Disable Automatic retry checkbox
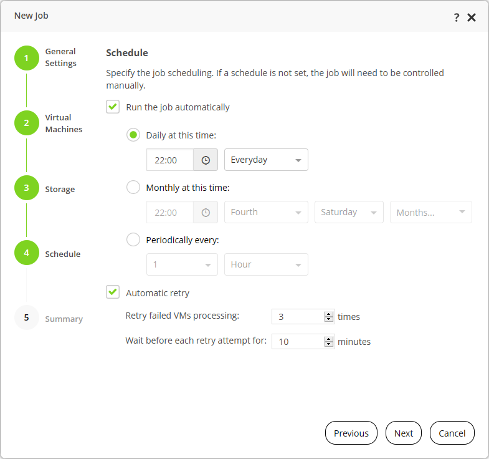489x459 pixels. pyautogui.click(x=113, y=292)
